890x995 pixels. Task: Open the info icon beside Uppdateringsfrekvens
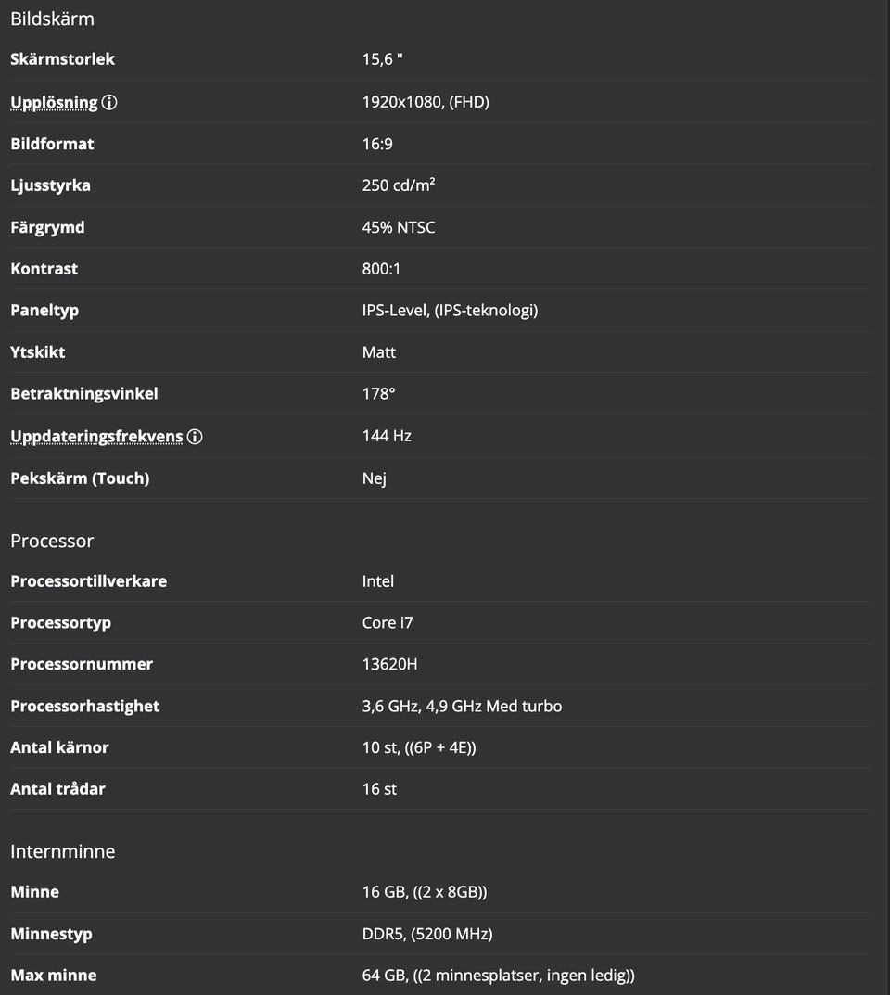tap(195, 437)
